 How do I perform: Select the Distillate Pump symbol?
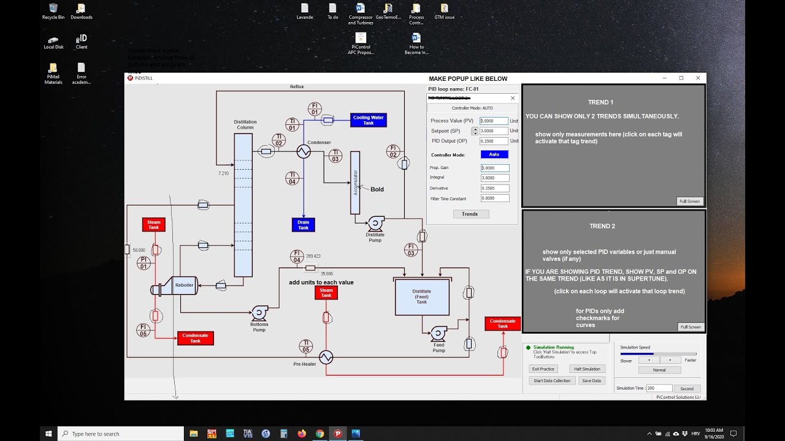(x=375, y=224)
